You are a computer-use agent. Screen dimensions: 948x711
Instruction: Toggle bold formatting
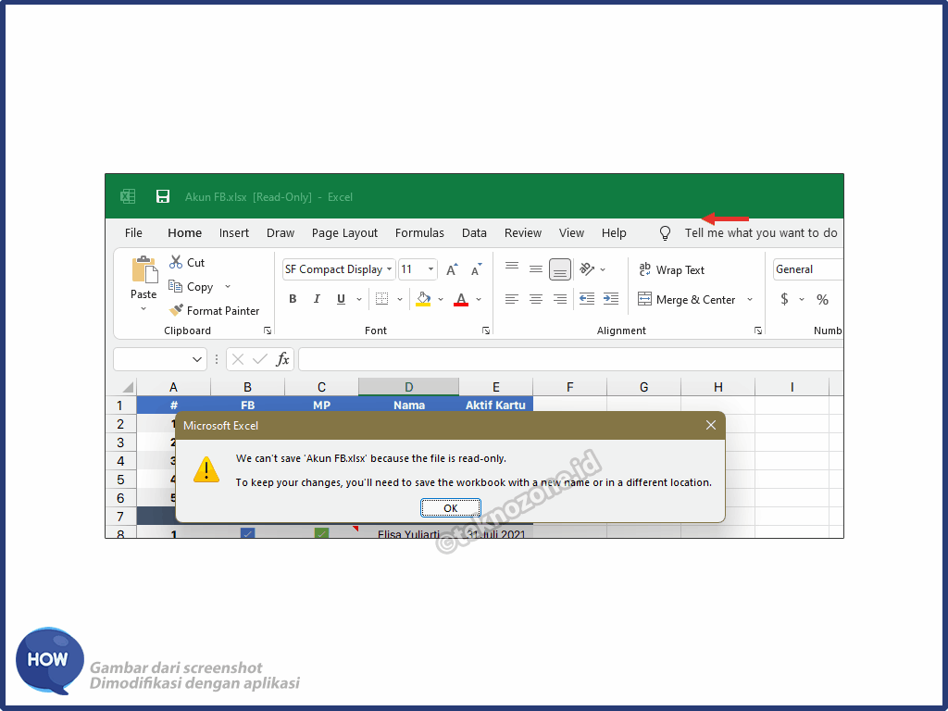point(293,299)
